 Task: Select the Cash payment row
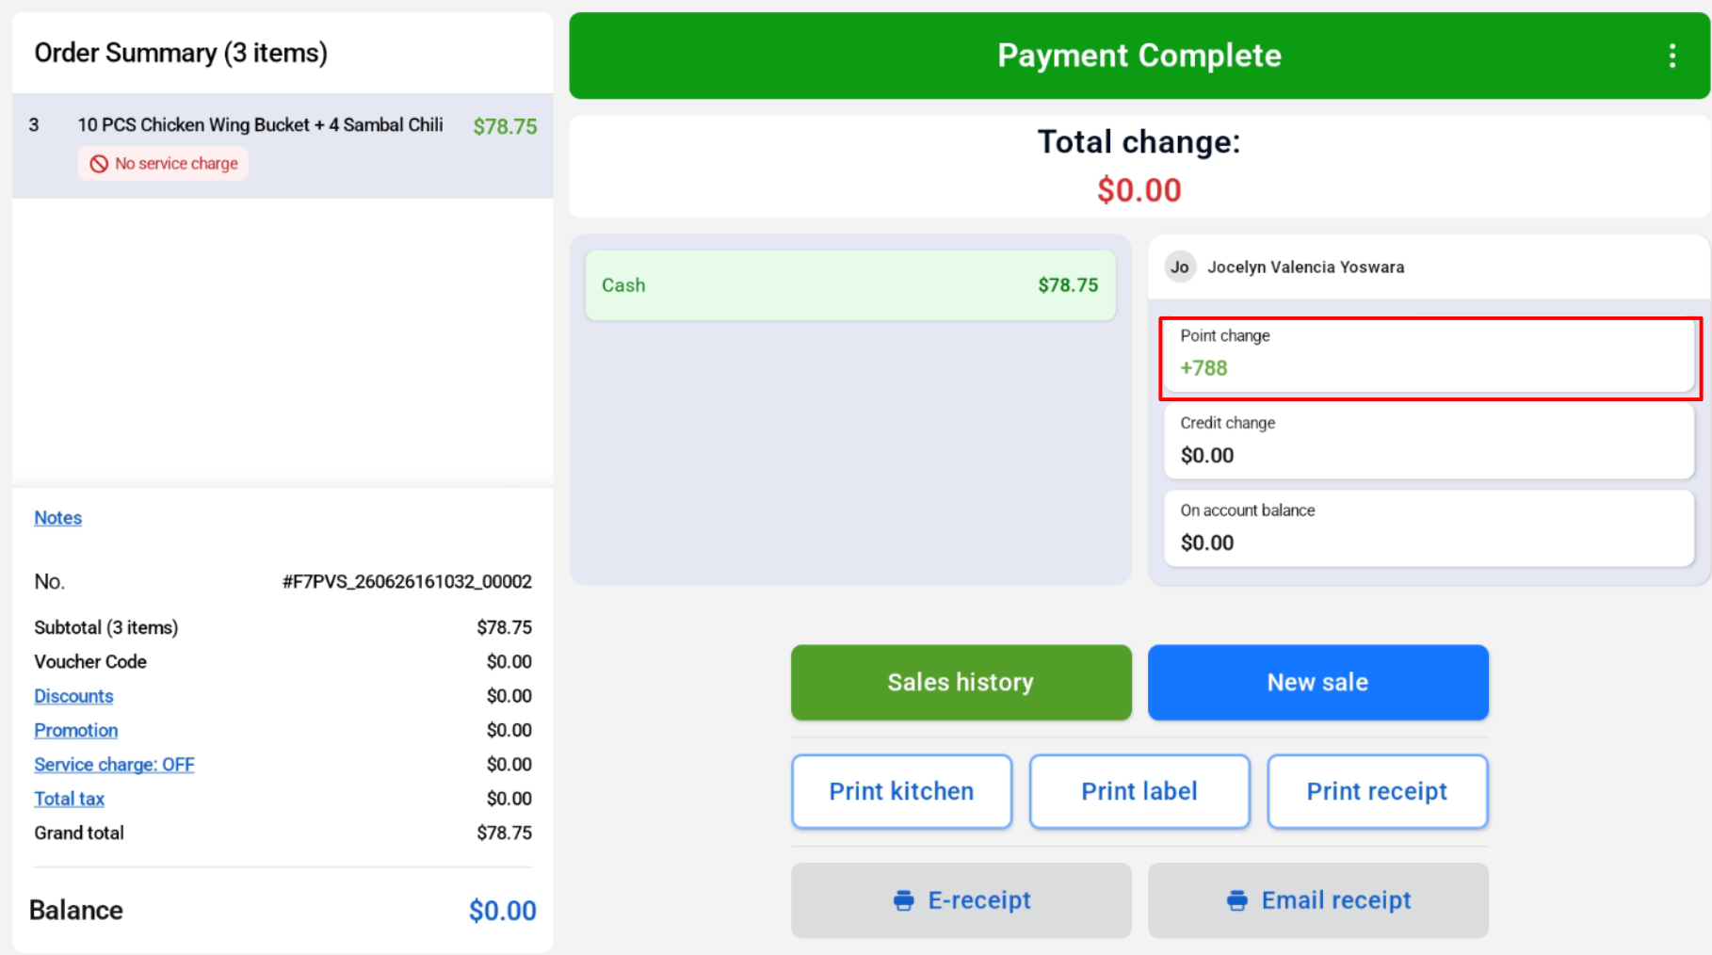(x=849, y=285)
